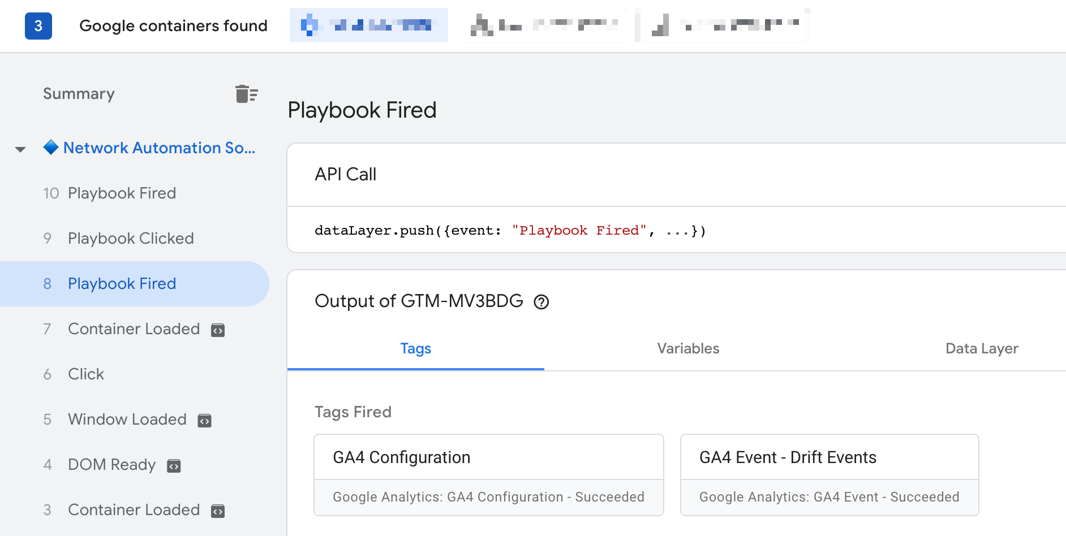This screenshot has width=1066, height=536.
Task: Select the Tags tab
Action: [415, 349]
